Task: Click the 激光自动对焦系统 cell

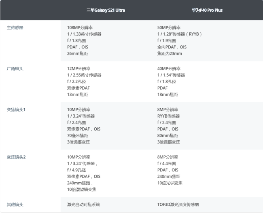Action: click(x=83, y=205)
